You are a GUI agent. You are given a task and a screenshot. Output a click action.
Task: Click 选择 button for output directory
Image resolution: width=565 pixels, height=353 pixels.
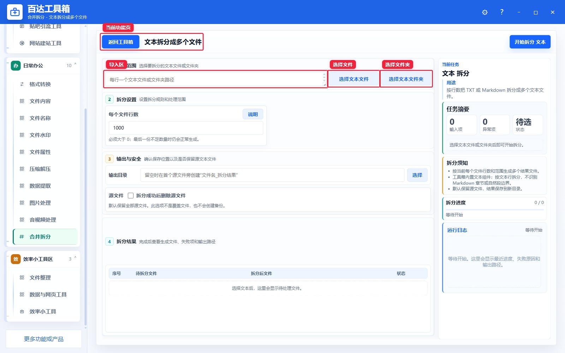[x=417, y=175]
